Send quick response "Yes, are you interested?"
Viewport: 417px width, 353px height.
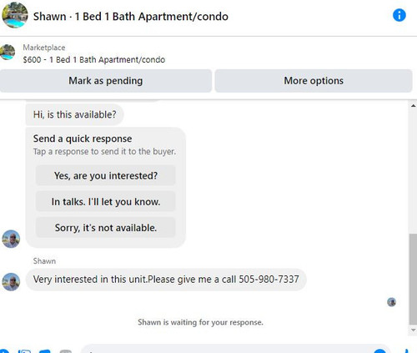106,175
